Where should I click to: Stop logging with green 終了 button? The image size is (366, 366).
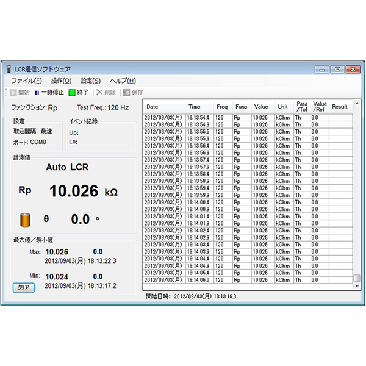coord(78,93)
